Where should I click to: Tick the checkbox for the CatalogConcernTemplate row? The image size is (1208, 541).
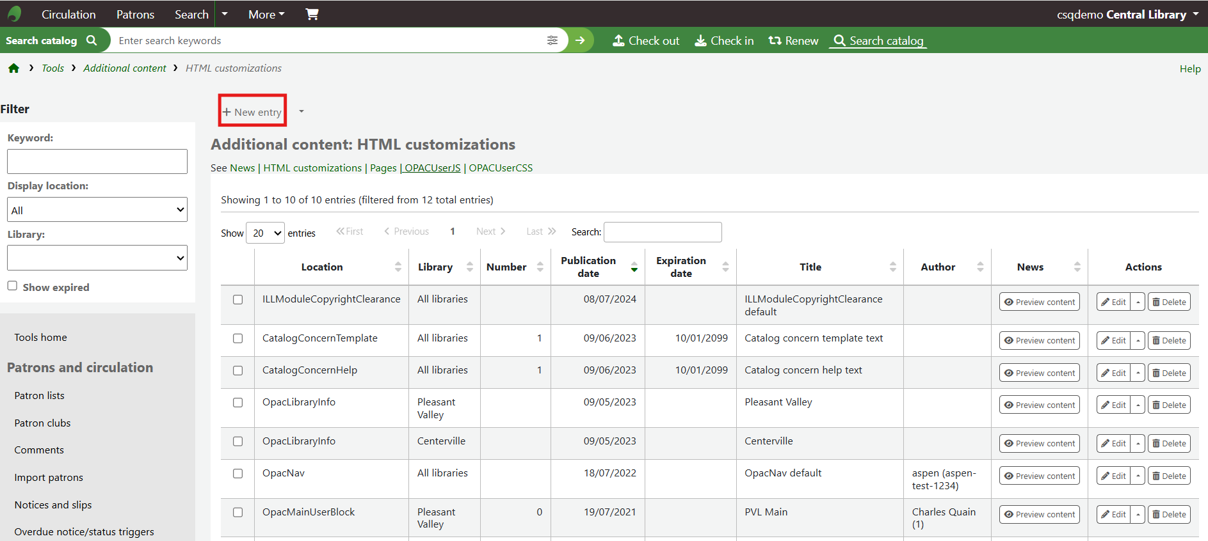point(238,338)
